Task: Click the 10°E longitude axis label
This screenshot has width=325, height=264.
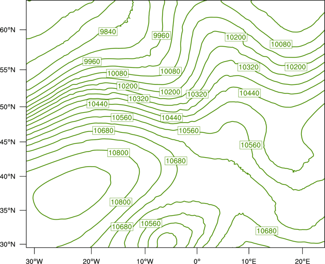Action: (x=249, y=261)
